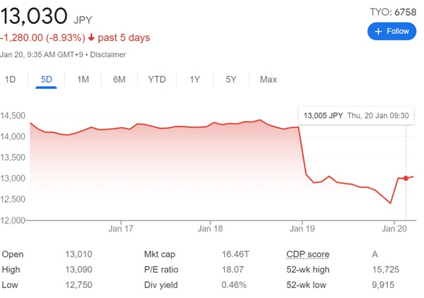This screenshot has height=298, width=424.
Task: Click the CDP score label
Action: tap(307, 254)
